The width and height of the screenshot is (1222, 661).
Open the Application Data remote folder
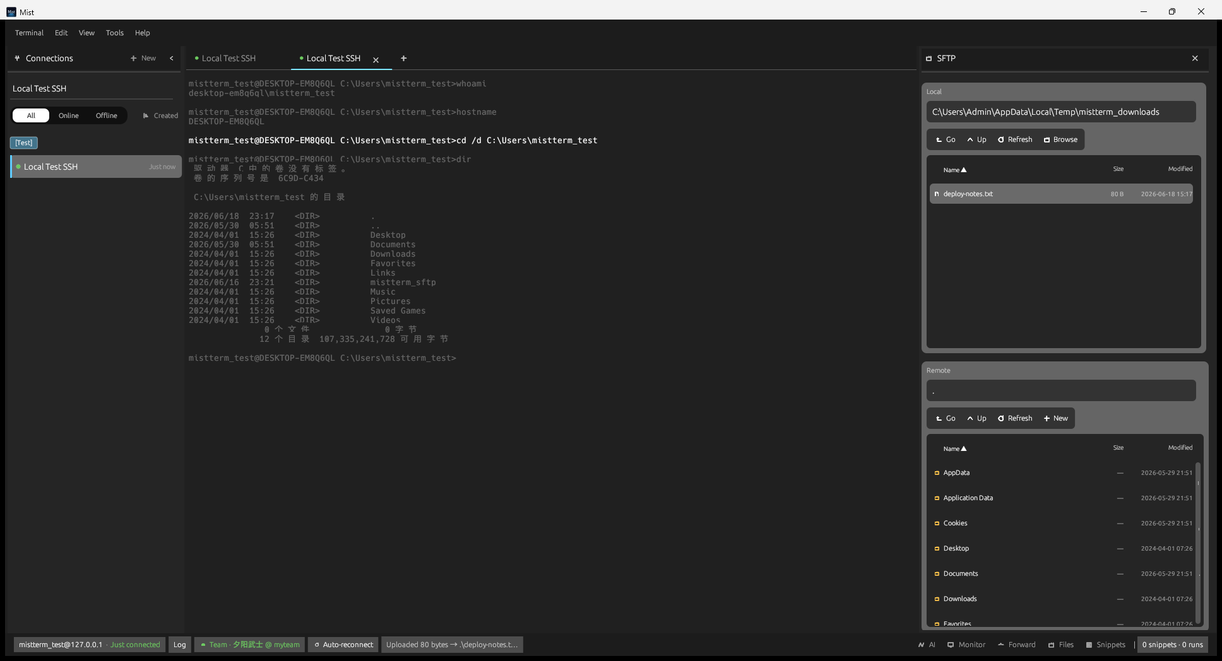[x=1062, y=498]
